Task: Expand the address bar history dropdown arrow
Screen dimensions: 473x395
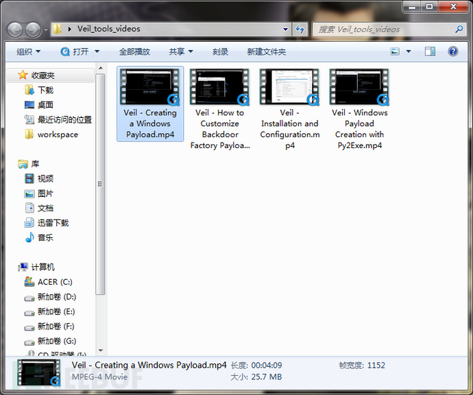Action: pos(285,29)
